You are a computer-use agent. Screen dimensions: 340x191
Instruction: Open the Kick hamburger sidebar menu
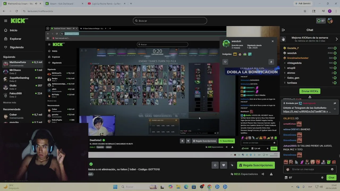6,21
